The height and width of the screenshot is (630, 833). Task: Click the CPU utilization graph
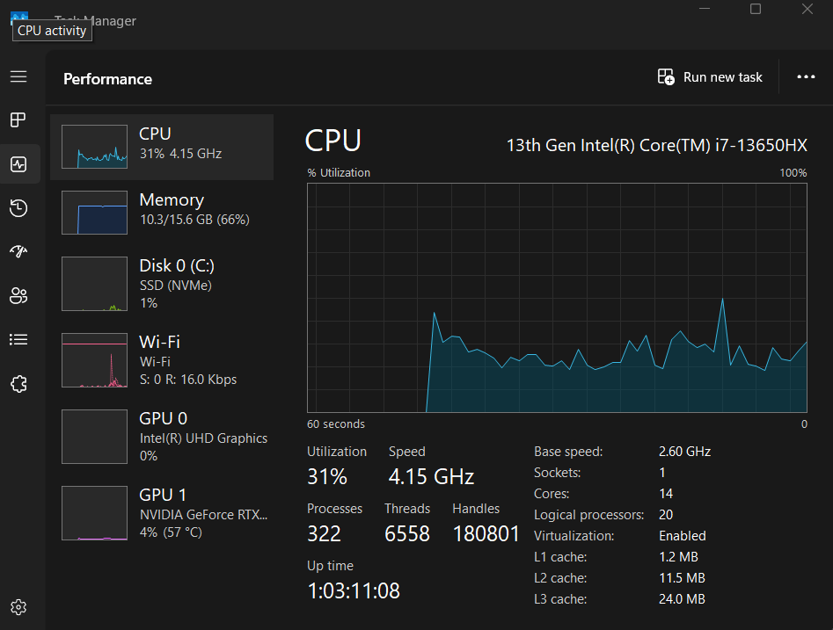557,297
